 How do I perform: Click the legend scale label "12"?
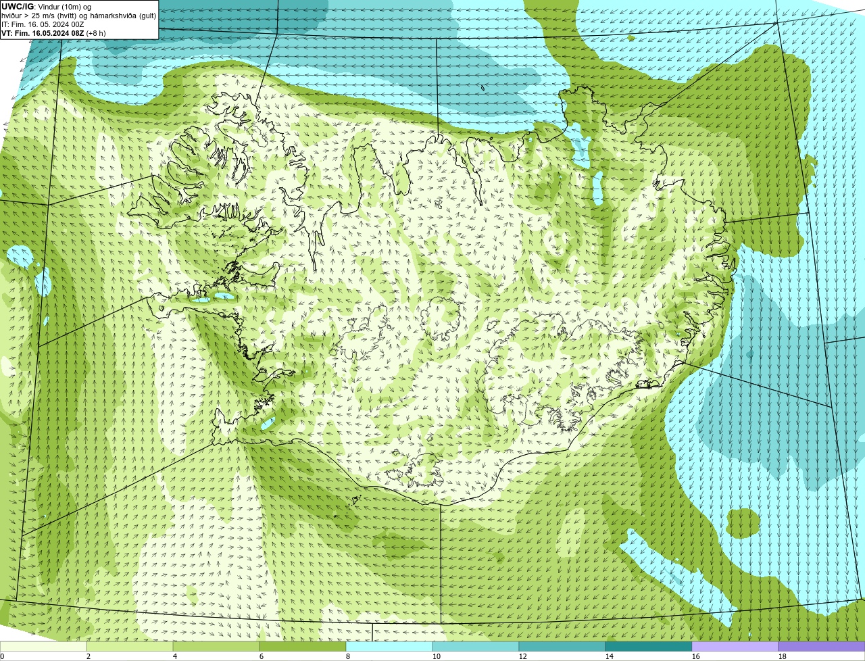coord(523,656)
